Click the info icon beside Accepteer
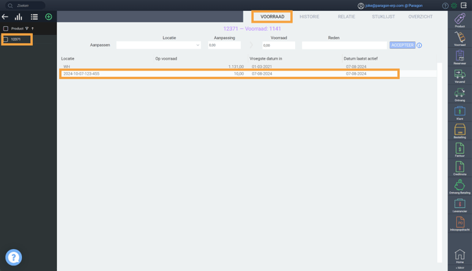The image size is (472, 271). click(419, 45)
